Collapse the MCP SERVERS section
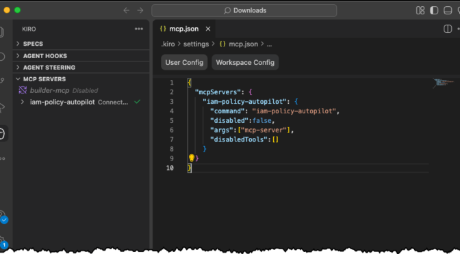Screen dimensions: 460x254 pyautogui.click(x=81, y=79)
